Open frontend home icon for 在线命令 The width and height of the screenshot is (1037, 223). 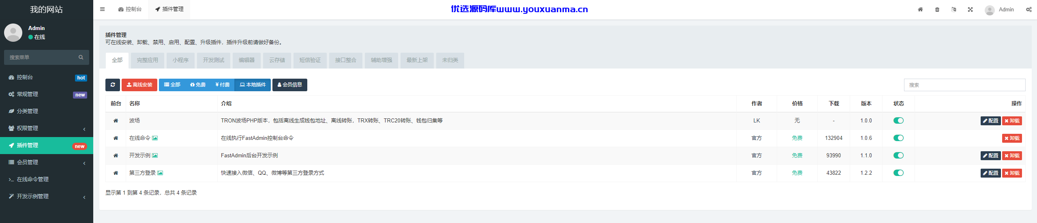pyautogui.click(x=116, y=138)
